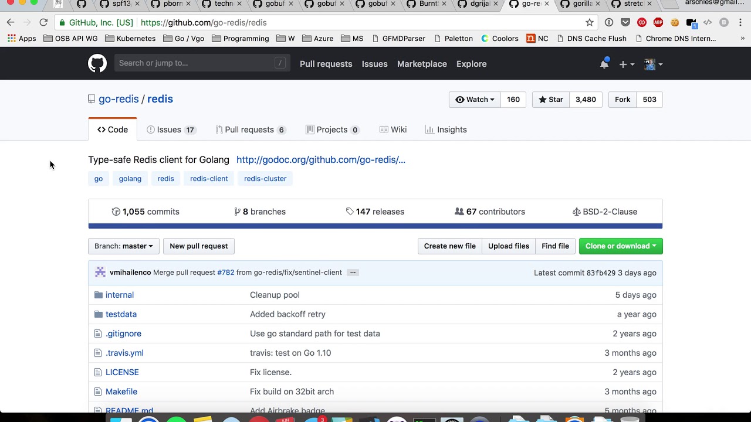This screenshot has height=422, width=751.
Task: Go to the Wiki tab
Action: pos(393,130)
